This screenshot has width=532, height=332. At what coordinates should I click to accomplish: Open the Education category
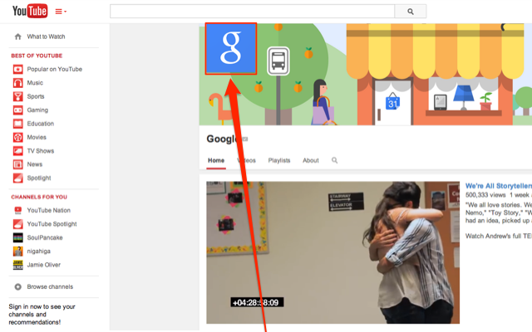point(41,124)
